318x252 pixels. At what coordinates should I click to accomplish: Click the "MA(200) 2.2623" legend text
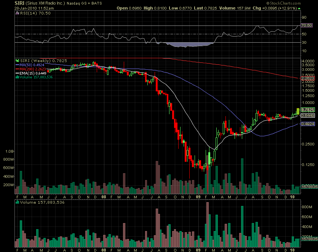coord(33,69)
